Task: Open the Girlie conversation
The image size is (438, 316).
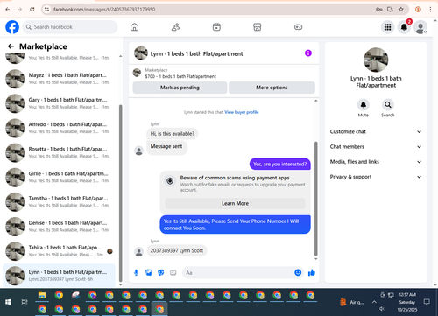Action: coord(59,177)
